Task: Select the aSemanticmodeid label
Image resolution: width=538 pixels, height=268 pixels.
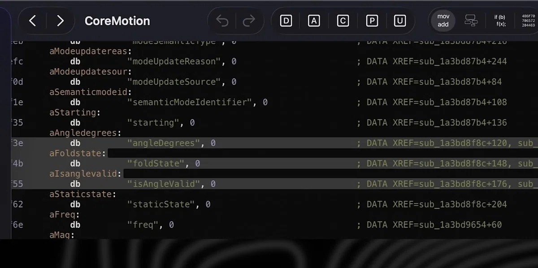Action: (x=91, y=92)
